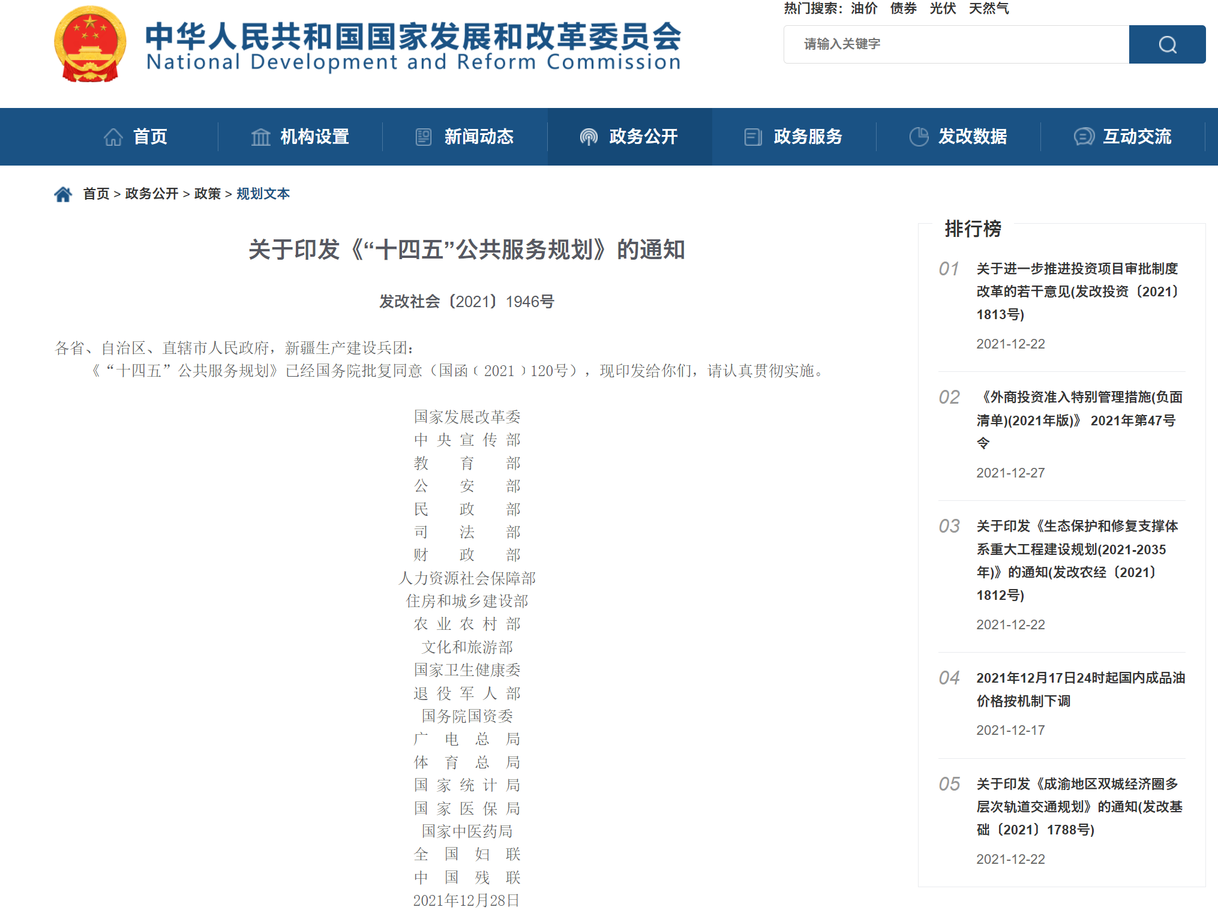Screen dimensions: 1218x916
Task: Click signatory 国家中医药局
Action: point(467,831)
